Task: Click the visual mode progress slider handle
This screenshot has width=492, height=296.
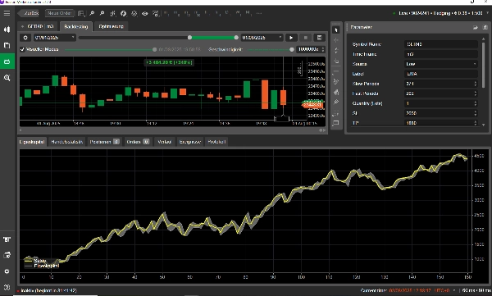Action: point(154,49)
